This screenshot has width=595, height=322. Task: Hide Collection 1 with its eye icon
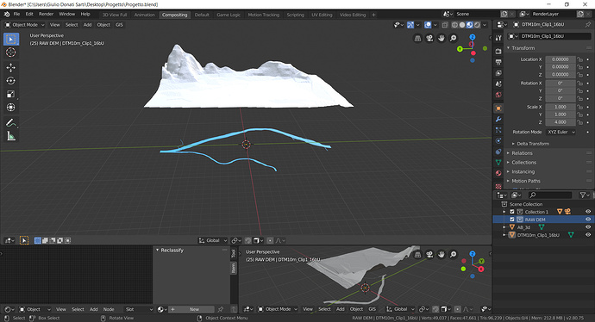pos(588,212)
